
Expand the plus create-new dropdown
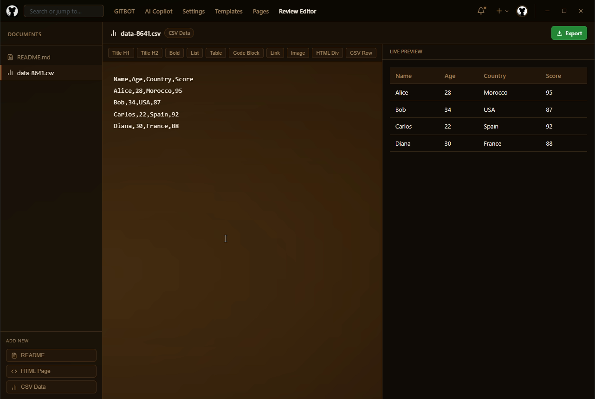coord(502,11)
